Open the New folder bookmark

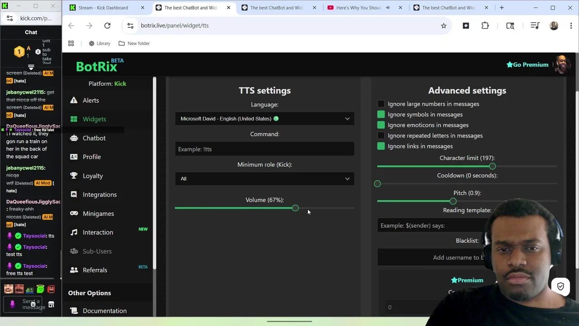(134, 43)
